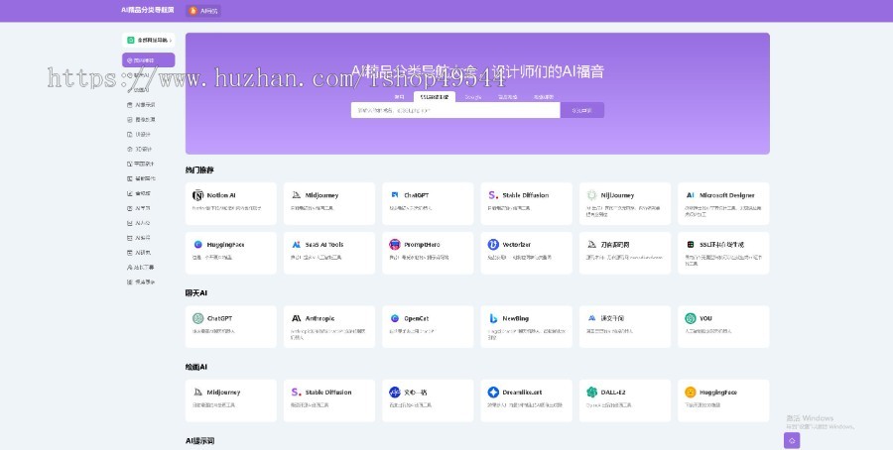Open Stable Diffusion icon in 热门推荐 section
The width and height of the screenshot is (893, 450).
(493, 195)
